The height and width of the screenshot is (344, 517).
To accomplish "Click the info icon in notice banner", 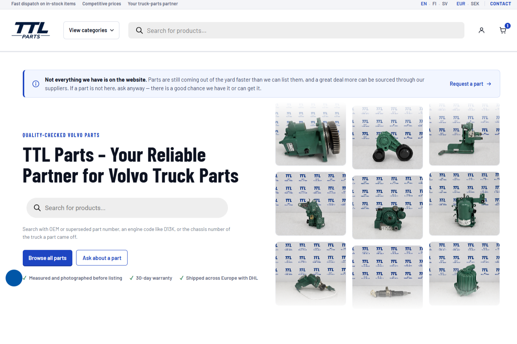I will click(x=36, y=84).
